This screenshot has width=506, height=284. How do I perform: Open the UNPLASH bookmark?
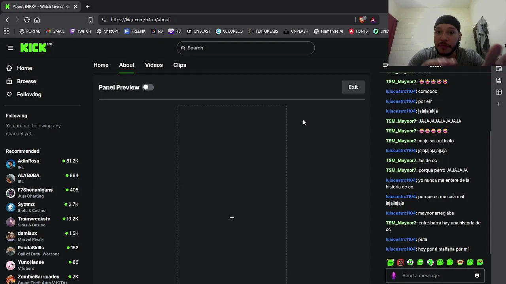[296, 31]
